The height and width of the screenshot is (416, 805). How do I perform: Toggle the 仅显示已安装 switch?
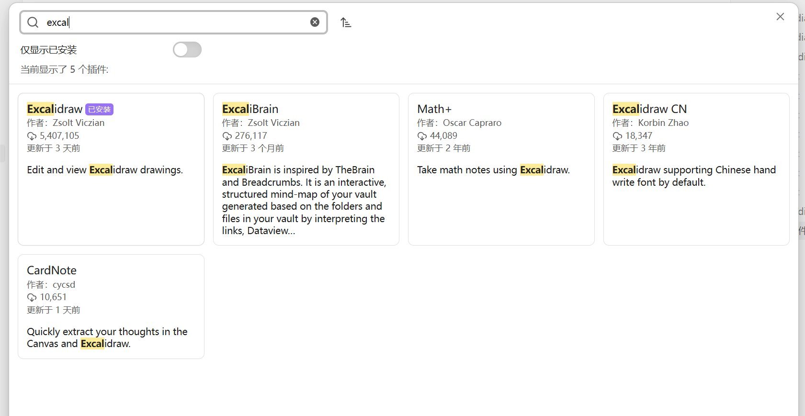[187, 50]
